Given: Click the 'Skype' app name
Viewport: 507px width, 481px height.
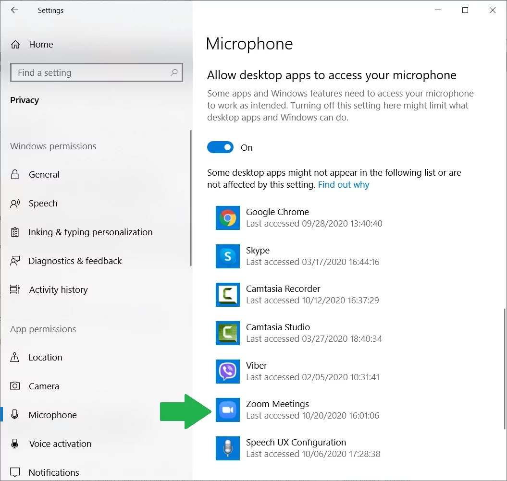Looking at the screenshot, I should (258, 251).
